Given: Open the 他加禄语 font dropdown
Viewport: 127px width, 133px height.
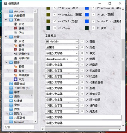Looking at the screenshot, I should coord(62,70).
